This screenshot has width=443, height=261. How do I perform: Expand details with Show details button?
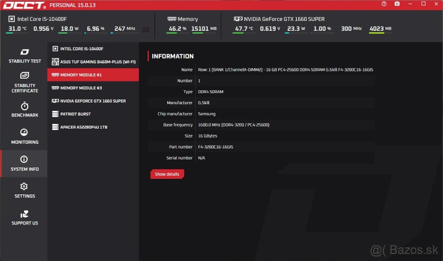tap(167, 174)
